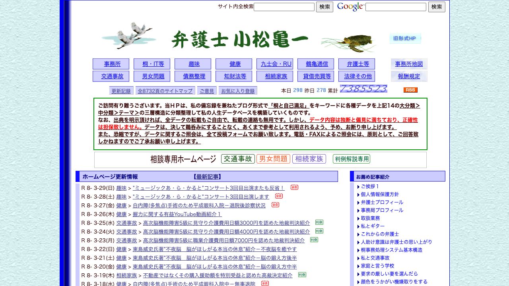Click the arrow beside 弁護士プロフィール
Viewport: 509px width, 286px height.
(x=358, y=202)
